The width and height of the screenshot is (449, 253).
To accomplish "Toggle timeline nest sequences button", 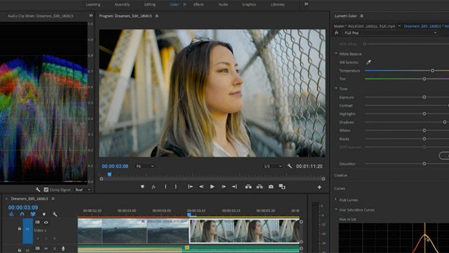I will point(11,214).
